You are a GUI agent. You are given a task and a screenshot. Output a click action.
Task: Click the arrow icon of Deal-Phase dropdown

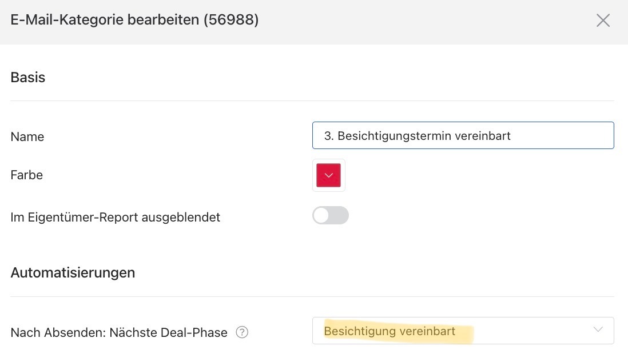pos(598,329)
